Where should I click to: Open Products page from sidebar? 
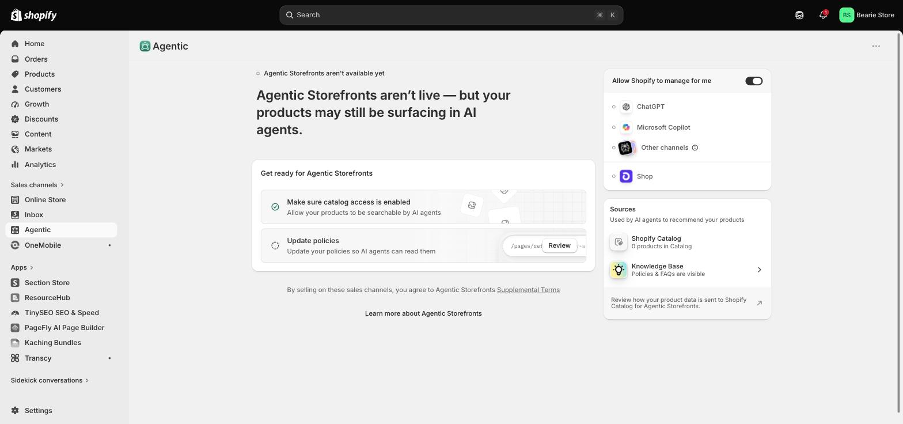coord(61,74)
